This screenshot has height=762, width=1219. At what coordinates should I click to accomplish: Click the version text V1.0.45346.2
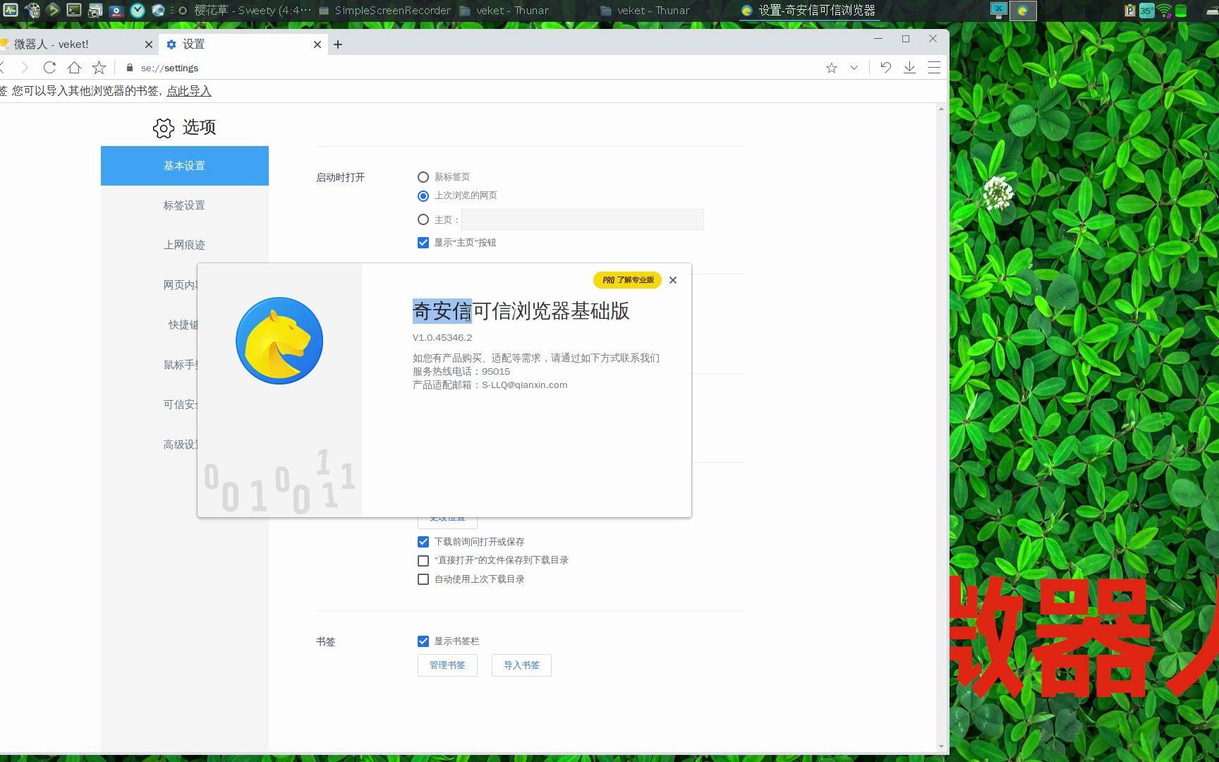442,337
